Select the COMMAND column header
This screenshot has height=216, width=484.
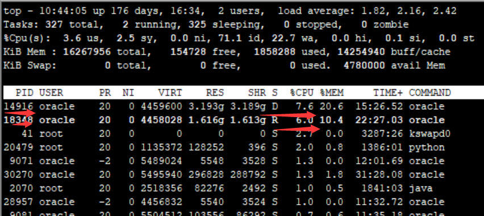click(x=429, y=93)
